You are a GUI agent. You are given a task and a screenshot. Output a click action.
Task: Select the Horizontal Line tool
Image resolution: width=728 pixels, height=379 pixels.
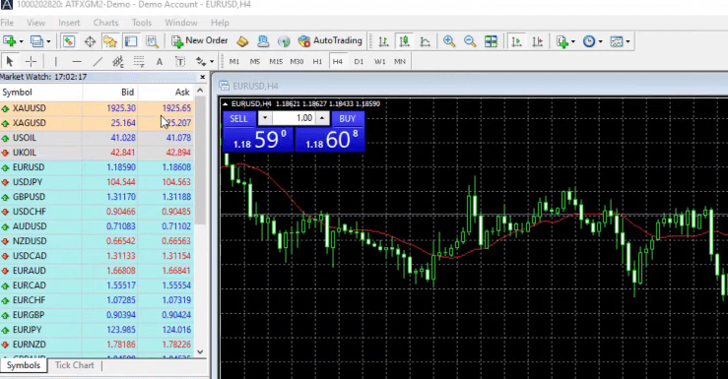(77, 61)
